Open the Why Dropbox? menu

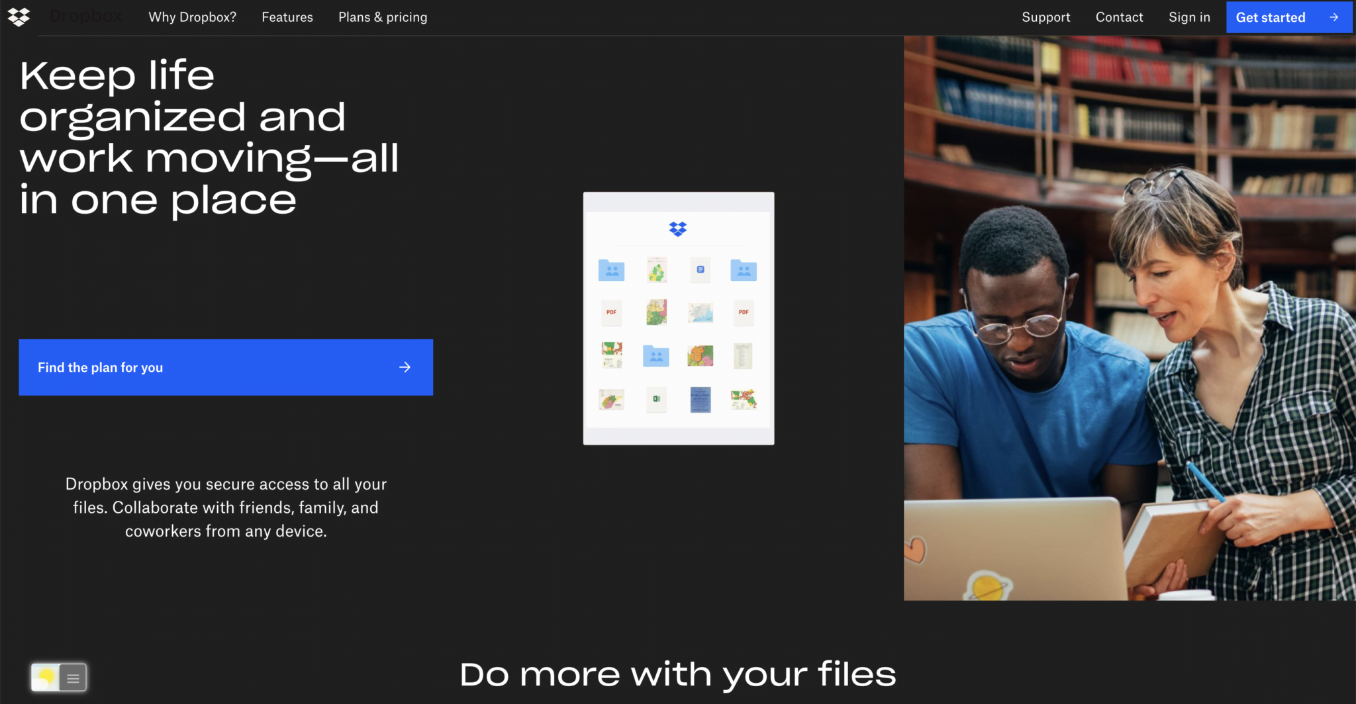193,17
